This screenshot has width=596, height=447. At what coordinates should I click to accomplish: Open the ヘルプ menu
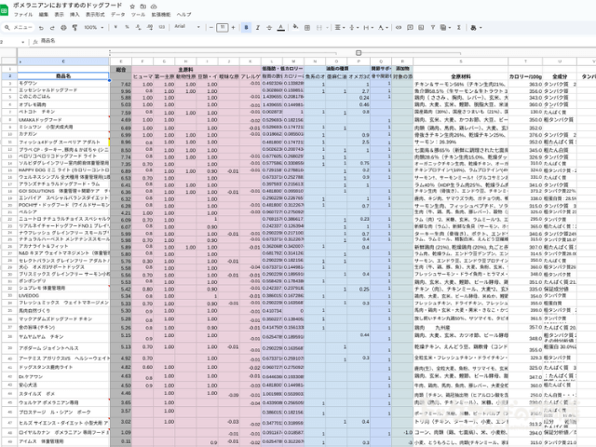click(183, 15)
